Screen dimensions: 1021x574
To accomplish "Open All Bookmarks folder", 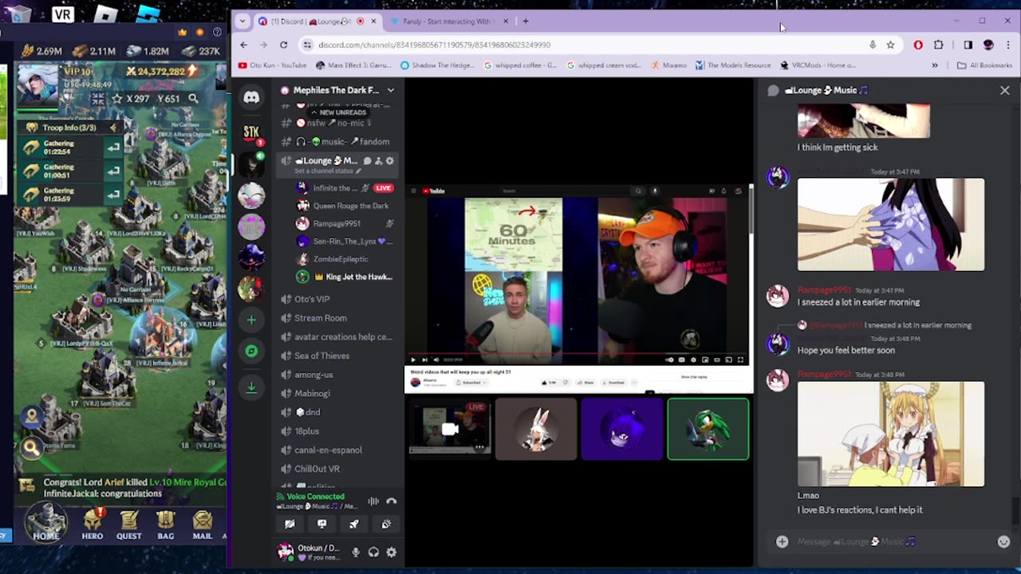I will [x=984, y=65].
